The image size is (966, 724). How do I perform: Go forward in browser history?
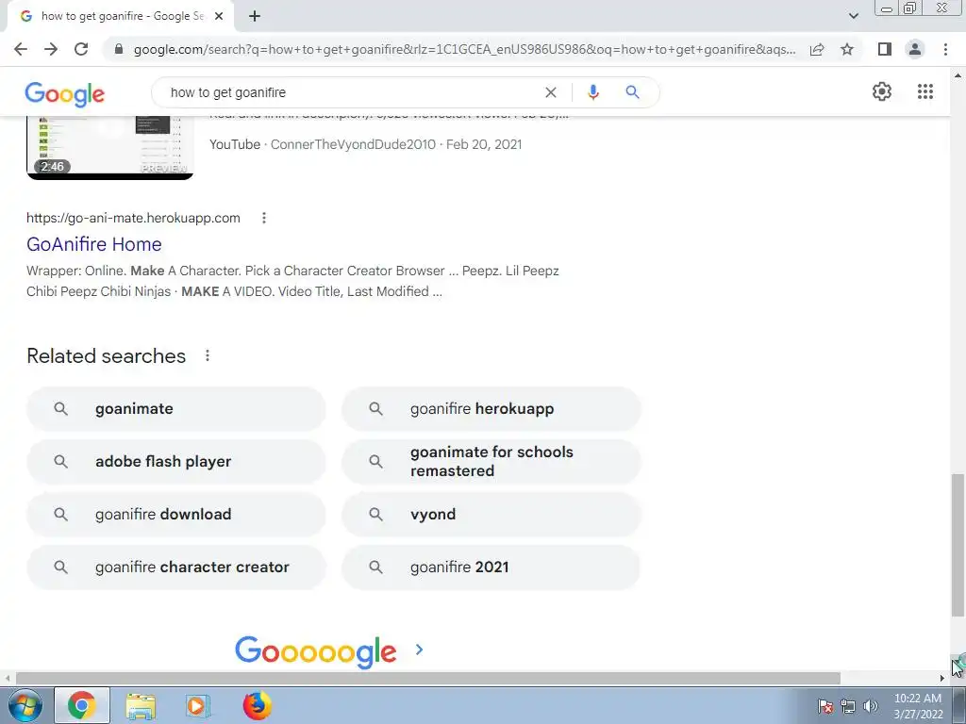coord(51,49)
